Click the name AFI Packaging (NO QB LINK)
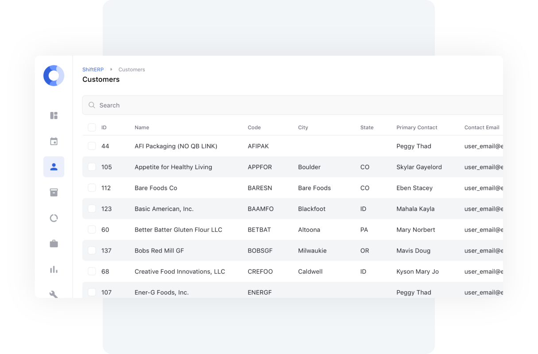Viewport: 538px width, 354px height. 176,146
